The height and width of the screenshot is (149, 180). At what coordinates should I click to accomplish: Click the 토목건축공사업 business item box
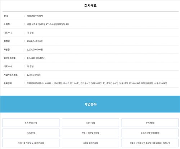(x=31, y=123)
